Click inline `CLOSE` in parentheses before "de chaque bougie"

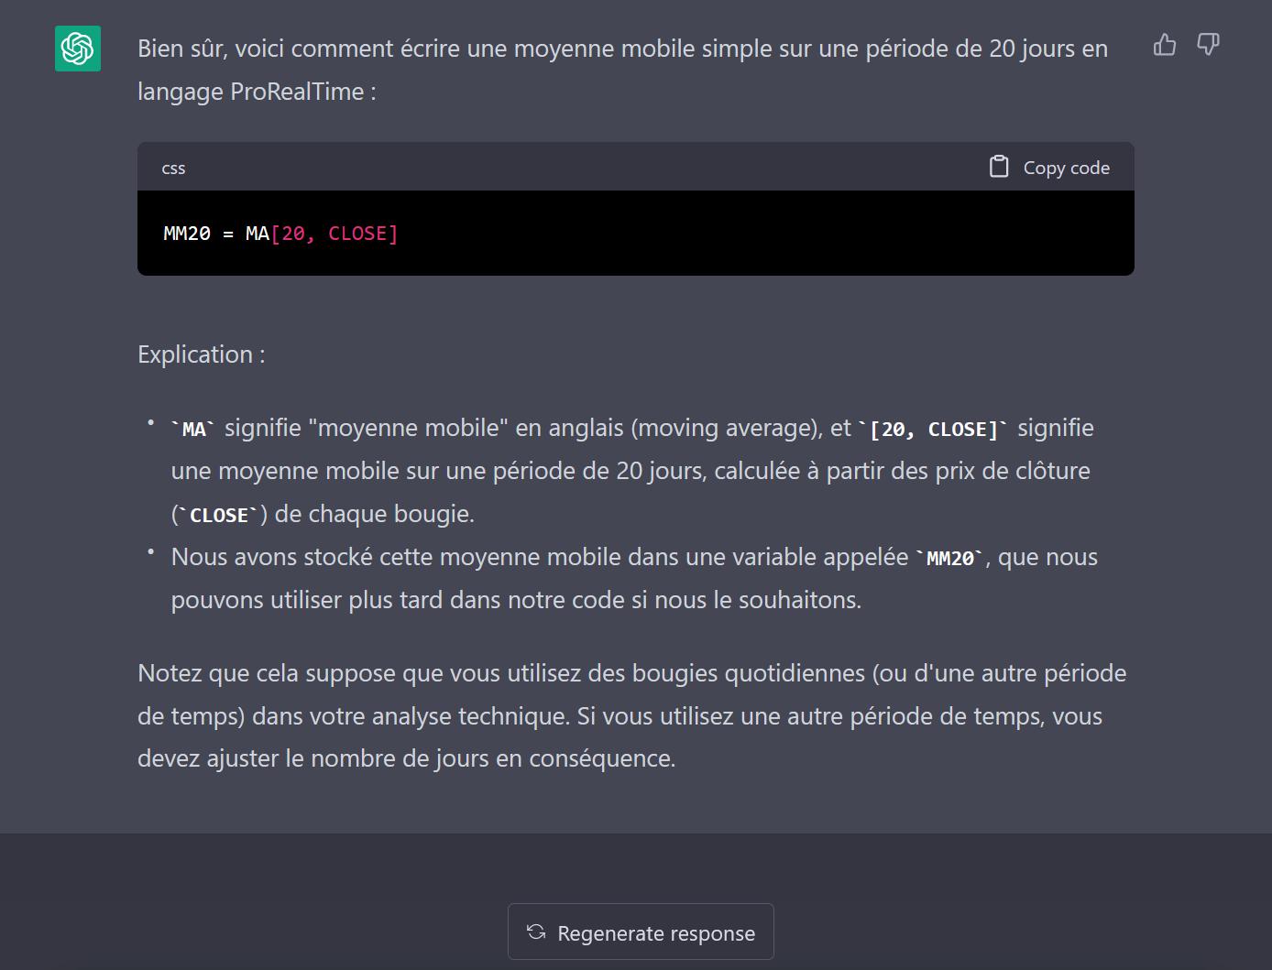[x=219, y=515]
